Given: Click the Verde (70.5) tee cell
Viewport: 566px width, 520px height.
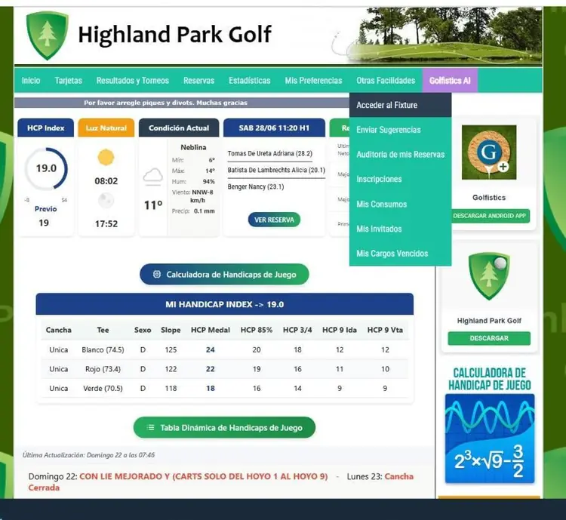Looking at the screenshot, I should pyautogui.click(x=103, y=388).
